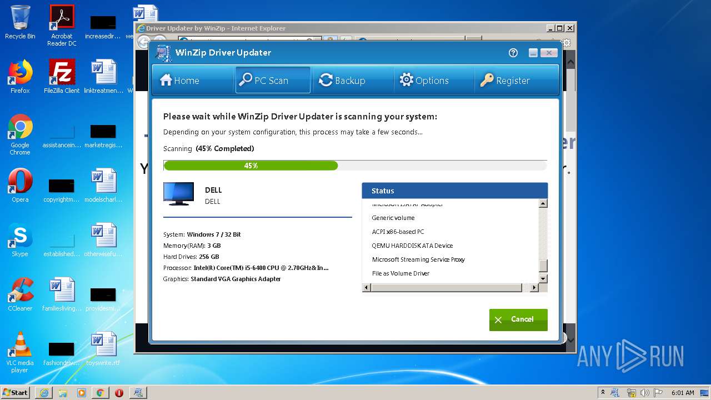Open the toyswrite.rtf document icon

104,348
